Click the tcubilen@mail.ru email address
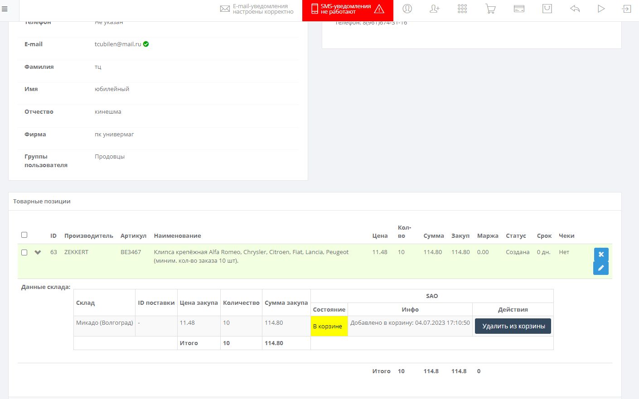The height and width of the screenshot is (399, 639). click(x=118, y=44)
